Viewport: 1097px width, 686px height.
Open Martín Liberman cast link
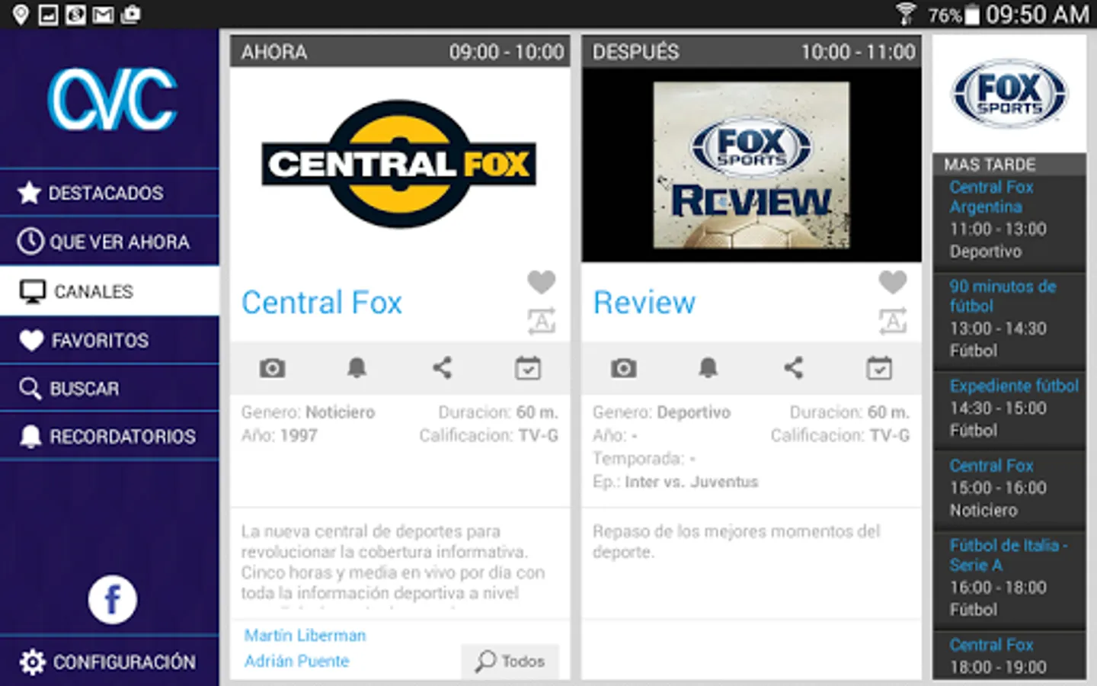click(305, 635)
